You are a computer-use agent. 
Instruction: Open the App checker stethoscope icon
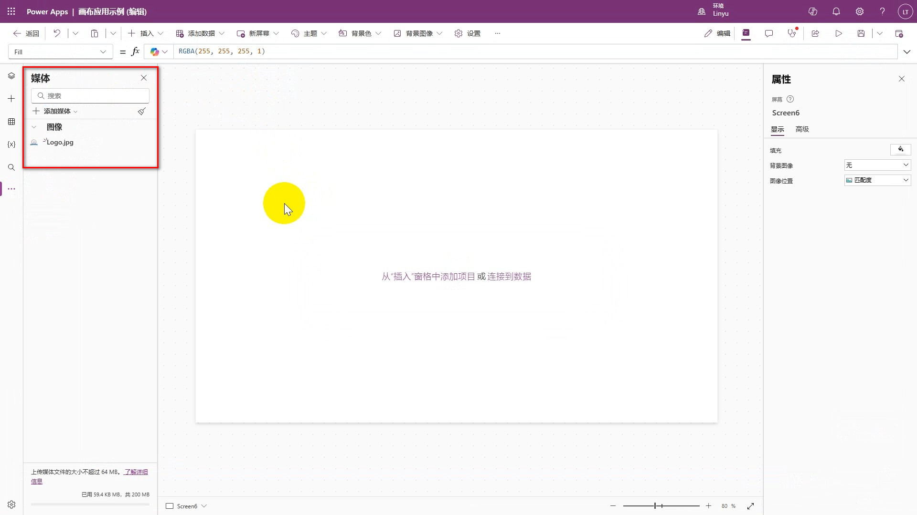pyautogui.click(x=792, y=33)
